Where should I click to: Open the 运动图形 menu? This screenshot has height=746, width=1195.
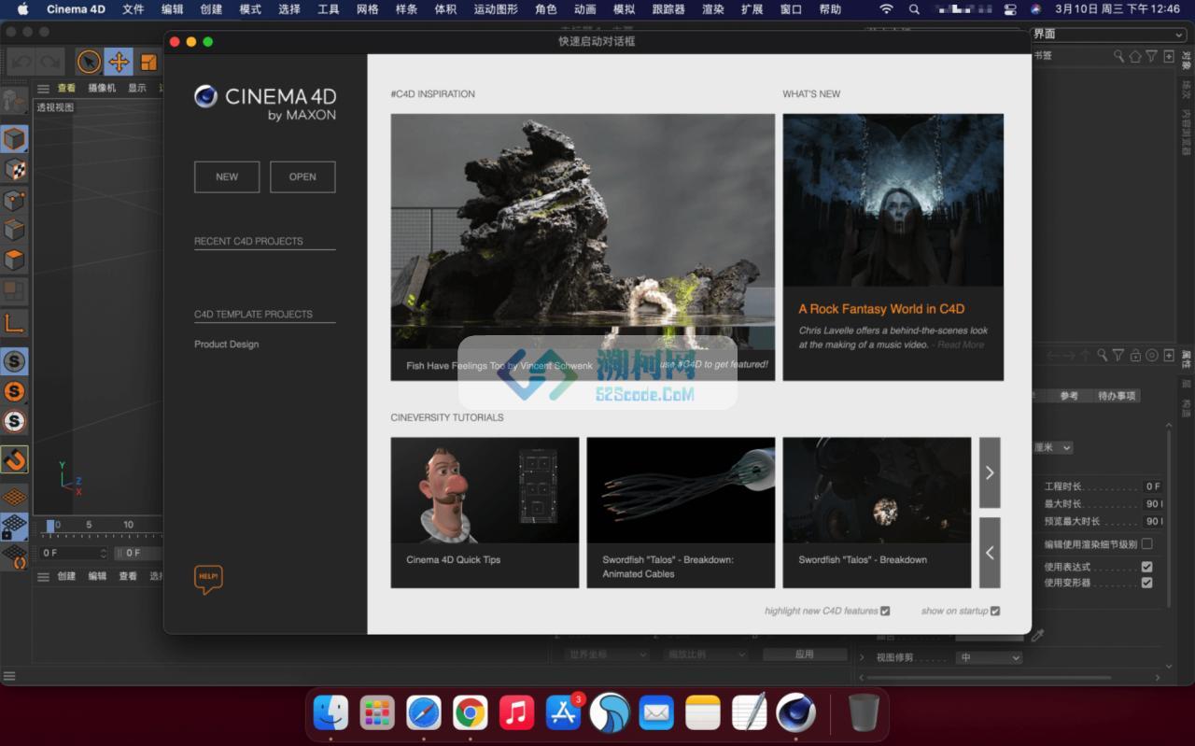pos(495,9)
